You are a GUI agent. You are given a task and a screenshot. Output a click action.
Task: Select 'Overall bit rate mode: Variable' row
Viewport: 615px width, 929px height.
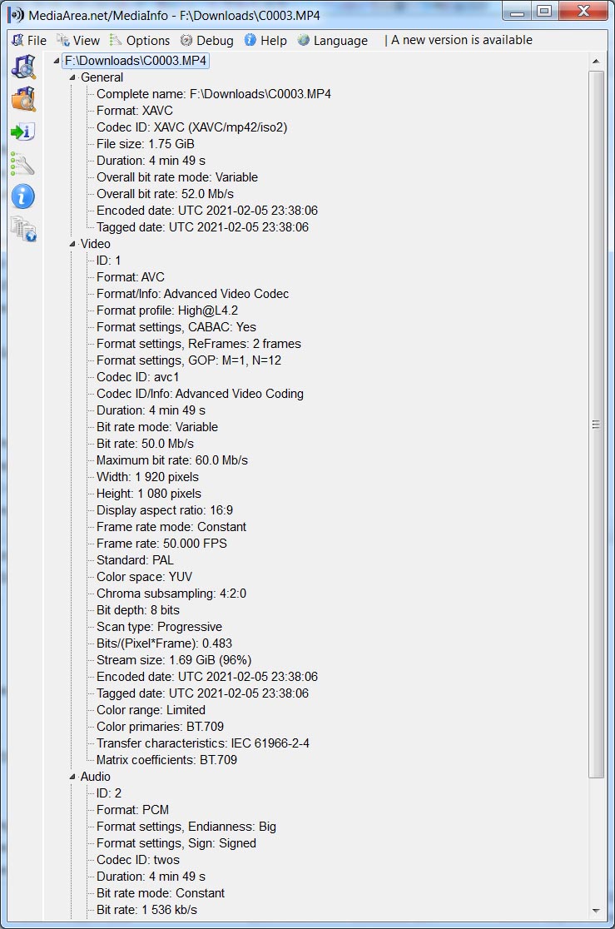[x=177, y=177]
